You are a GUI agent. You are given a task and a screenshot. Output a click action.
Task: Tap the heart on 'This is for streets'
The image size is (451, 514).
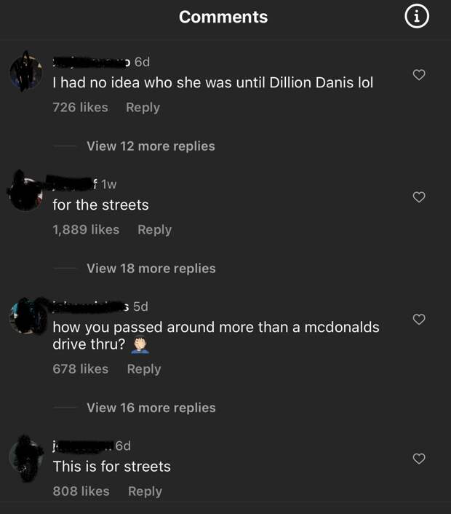[419, 458]
